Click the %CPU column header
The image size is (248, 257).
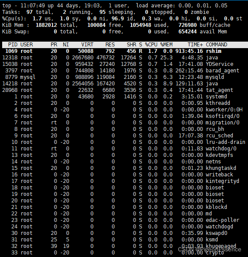[x=151, y=45]
